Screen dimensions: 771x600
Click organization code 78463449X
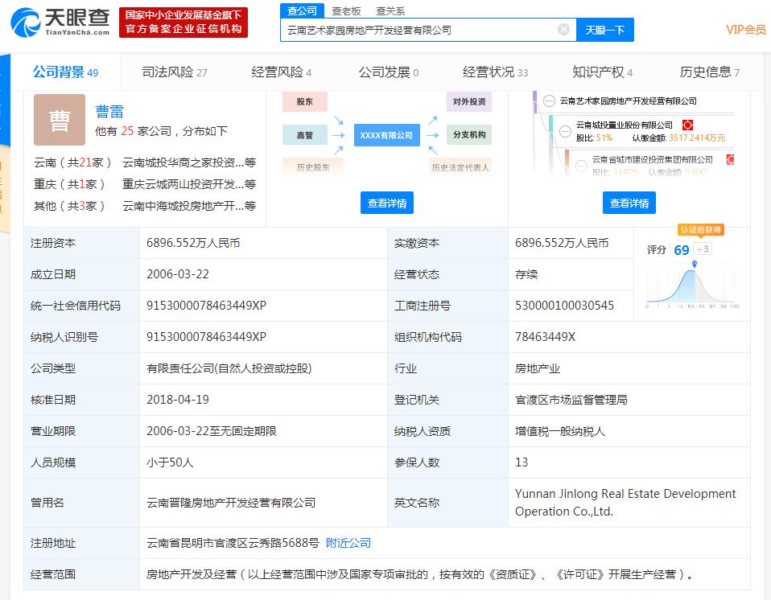(545, 337)
